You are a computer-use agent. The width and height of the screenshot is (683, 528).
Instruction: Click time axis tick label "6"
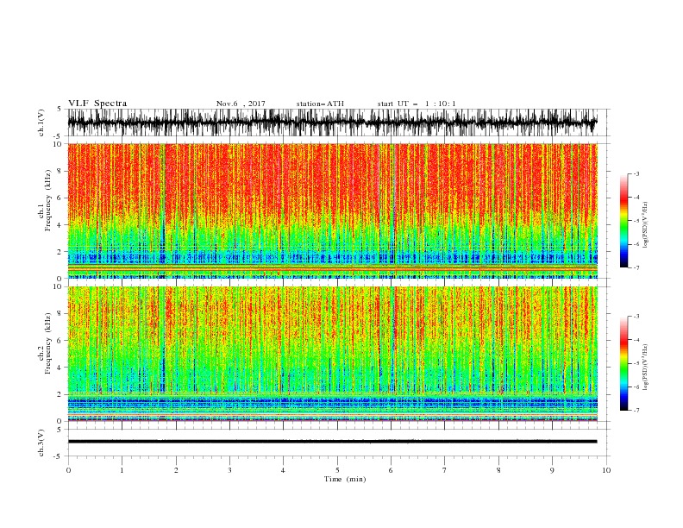(x=391, y=470)
